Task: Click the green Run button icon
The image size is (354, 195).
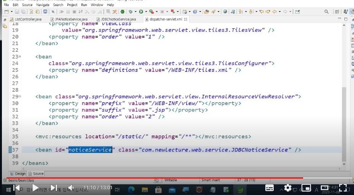Action: (x=141, y=11)
